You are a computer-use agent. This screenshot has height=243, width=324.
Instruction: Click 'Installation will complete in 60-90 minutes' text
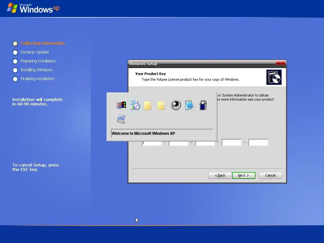37,102
